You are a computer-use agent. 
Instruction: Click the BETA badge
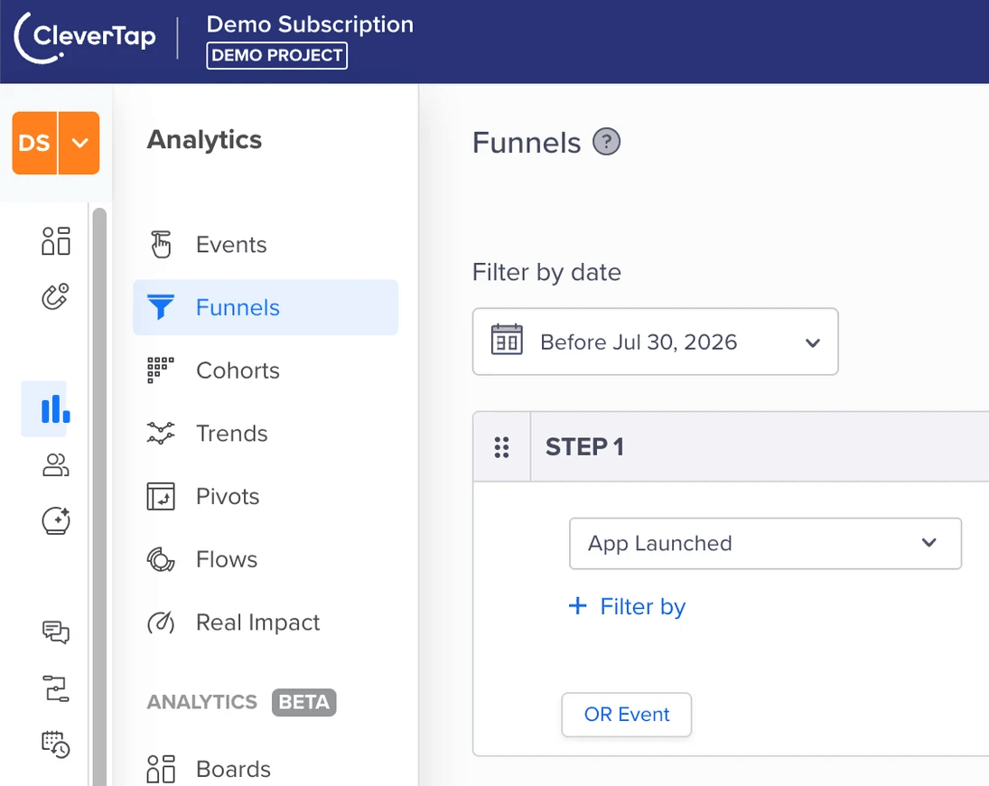pyautogui.click(x=304, y=702)
